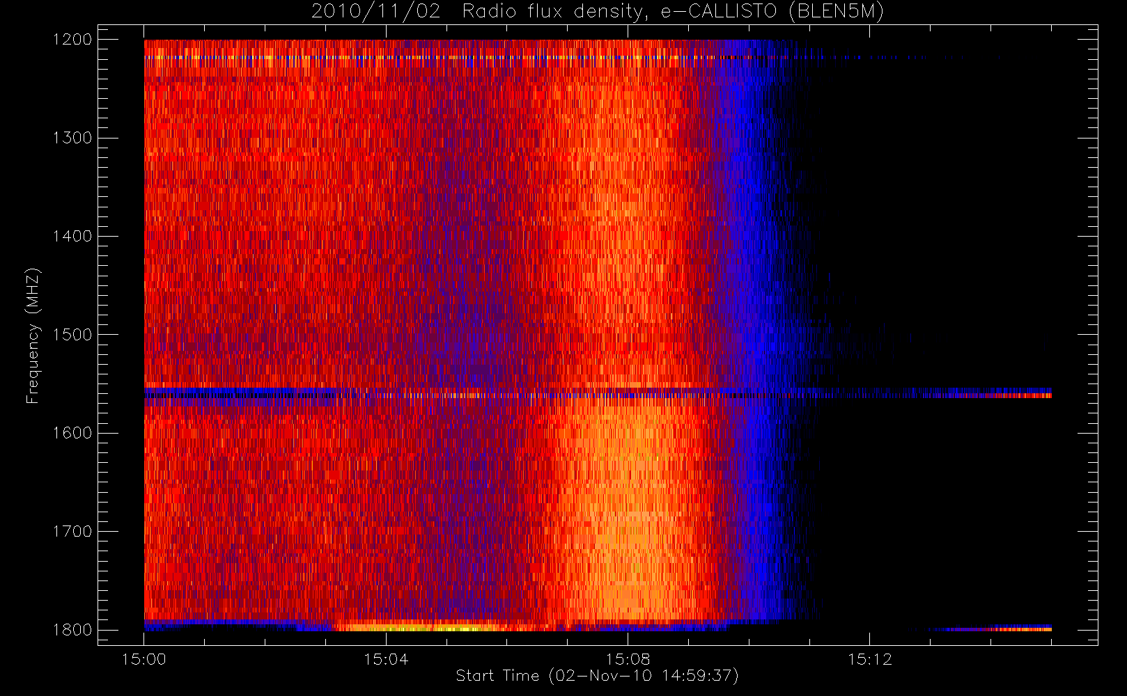This screenshot has width=1127, height=696.
Task: Click the 15:12 time tick label
Action: [x=869, y=659]
